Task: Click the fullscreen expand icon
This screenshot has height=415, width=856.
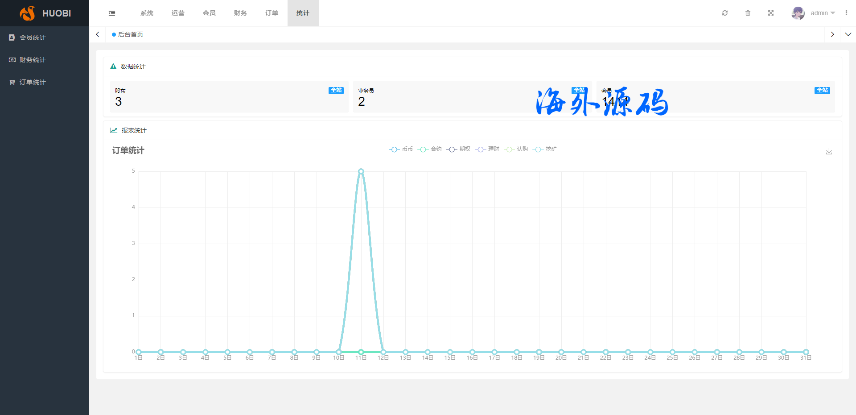Action: point(771,13)
